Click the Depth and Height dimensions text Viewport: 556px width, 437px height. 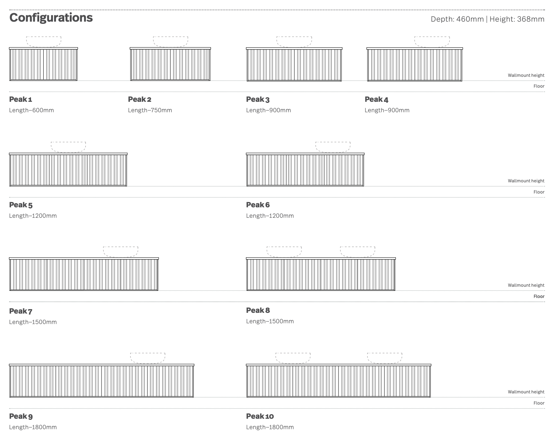coord(487,19)
